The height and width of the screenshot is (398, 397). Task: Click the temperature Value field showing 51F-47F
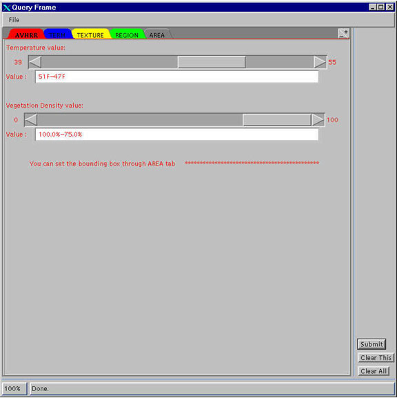pyautogui.click(x=176, y=77)
